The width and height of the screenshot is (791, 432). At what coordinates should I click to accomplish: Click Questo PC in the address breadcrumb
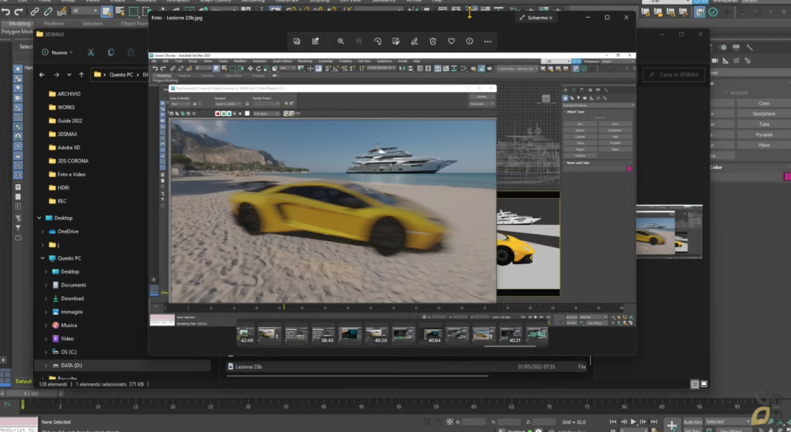121,75
